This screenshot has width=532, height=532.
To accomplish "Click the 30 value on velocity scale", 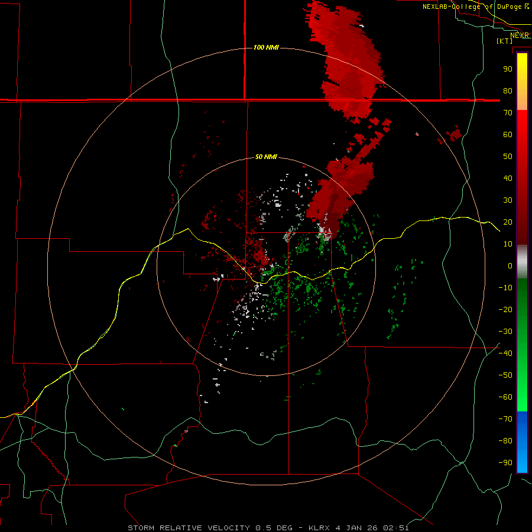I will (508, 200).
